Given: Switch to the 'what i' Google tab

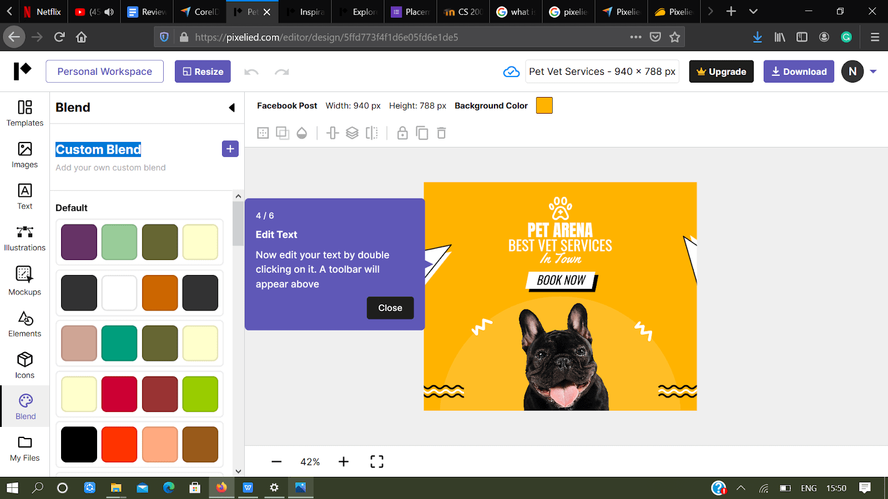Looking at the screenshot, I should coord(516,12).
